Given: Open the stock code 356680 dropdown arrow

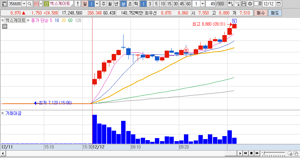Looking at the screenshot, I should click(24, 4).
